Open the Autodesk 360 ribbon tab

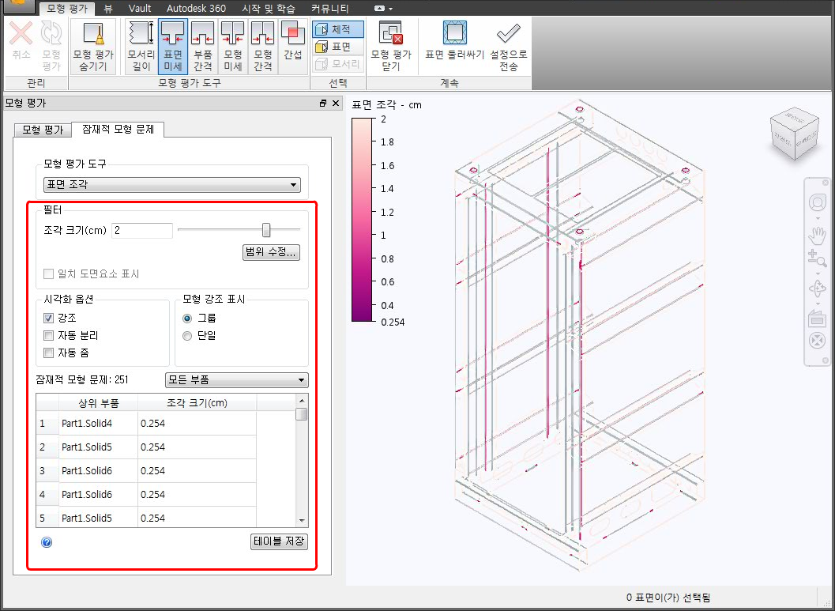coord(196,9)
